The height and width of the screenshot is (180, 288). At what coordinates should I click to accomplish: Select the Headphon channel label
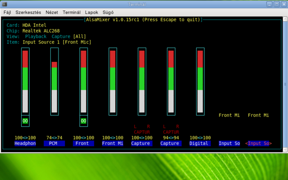[x=25, y=144]
